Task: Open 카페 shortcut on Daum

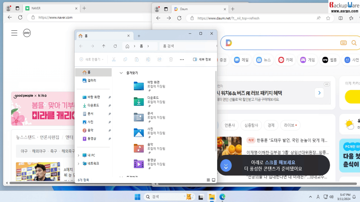Action: click(x=285, y=60)
